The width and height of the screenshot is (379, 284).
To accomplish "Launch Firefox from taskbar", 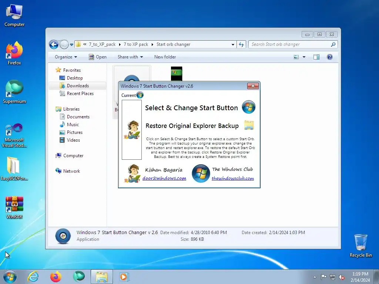I will (x=56, y=277).
